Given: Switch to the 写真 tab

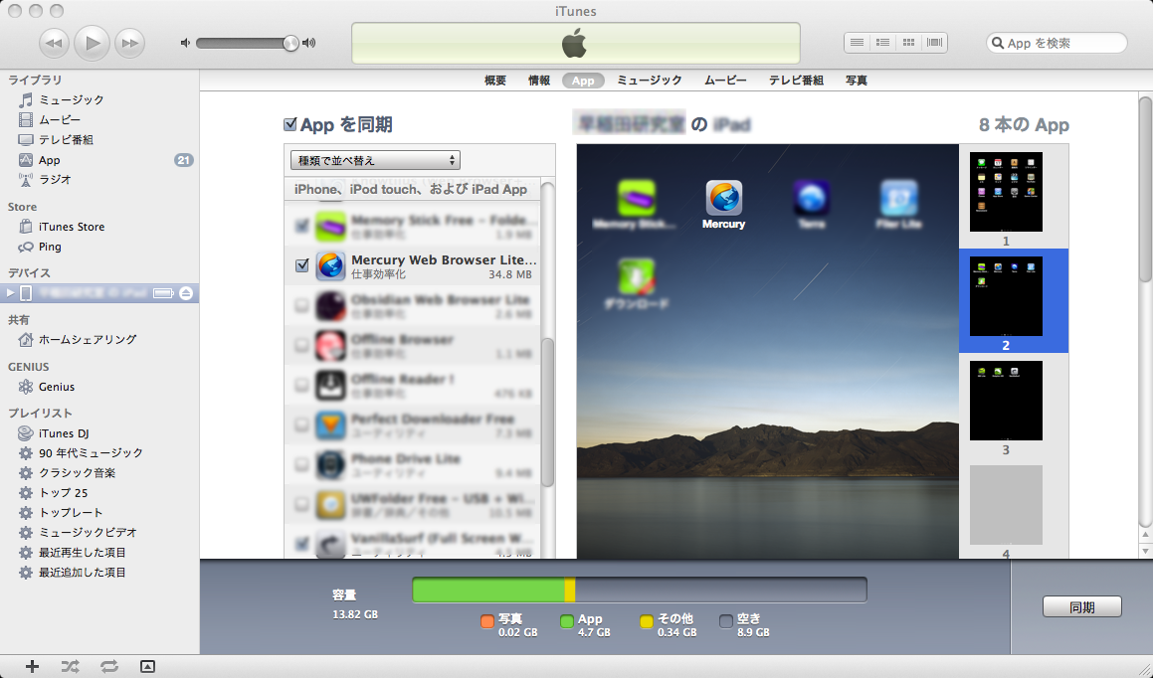Looking at the screenshot, I should click(x=856, y=81).
